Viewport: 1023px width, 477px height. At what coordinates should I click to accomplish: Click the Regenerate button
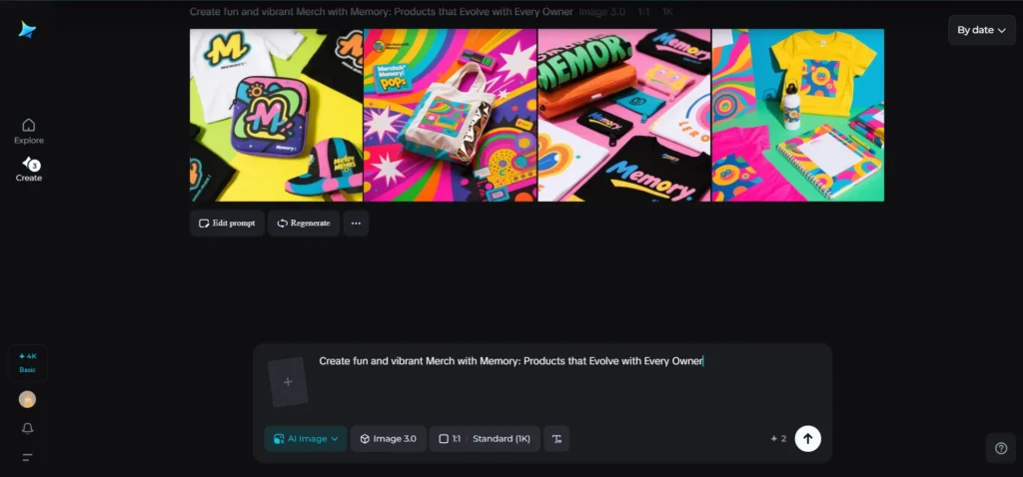coord(304,224)
